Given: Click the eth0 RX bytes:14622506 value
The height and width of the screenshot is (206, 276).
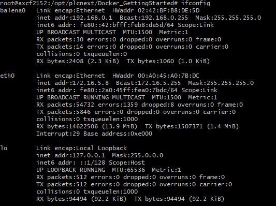Looking at the screenshot, I should (x=67, y=126).
